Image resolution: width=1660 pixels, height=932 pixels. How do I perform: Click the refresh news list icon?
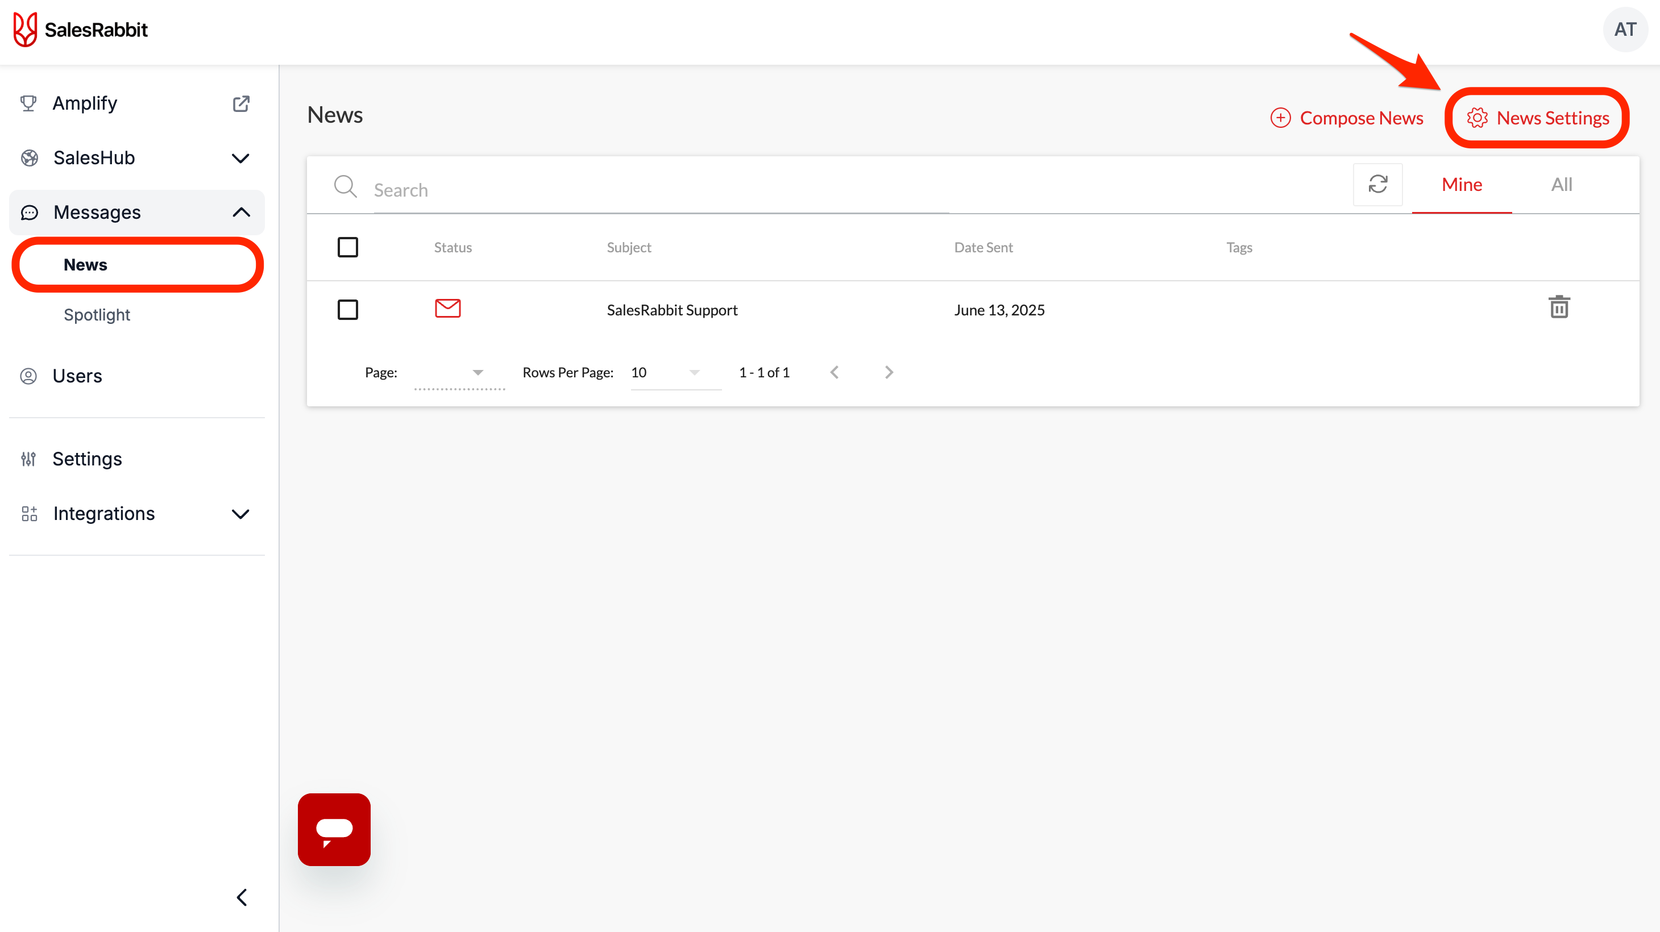click(x=1378, y=185)
